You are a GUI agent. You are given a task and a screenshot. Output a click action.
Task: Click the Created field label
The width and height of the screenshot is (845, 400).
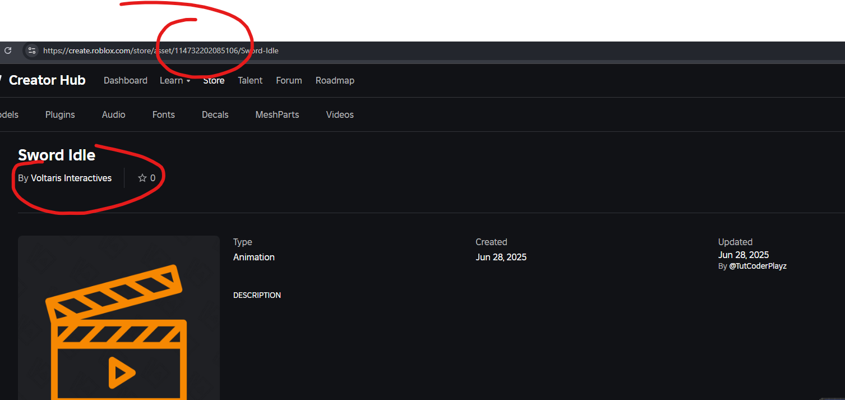[x=492, y=242]
